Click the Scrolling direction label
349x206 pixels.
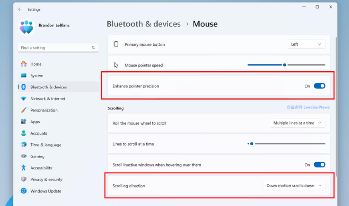[x=129, y=186]
